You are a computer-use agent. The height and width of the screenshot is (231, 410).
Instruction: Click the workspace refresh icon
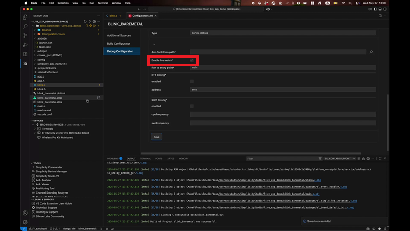click(85, 21)
